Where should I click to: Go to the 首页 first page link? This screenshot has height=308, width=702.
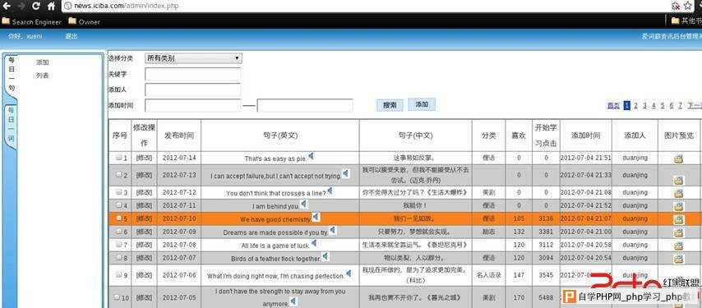(613, 105)
